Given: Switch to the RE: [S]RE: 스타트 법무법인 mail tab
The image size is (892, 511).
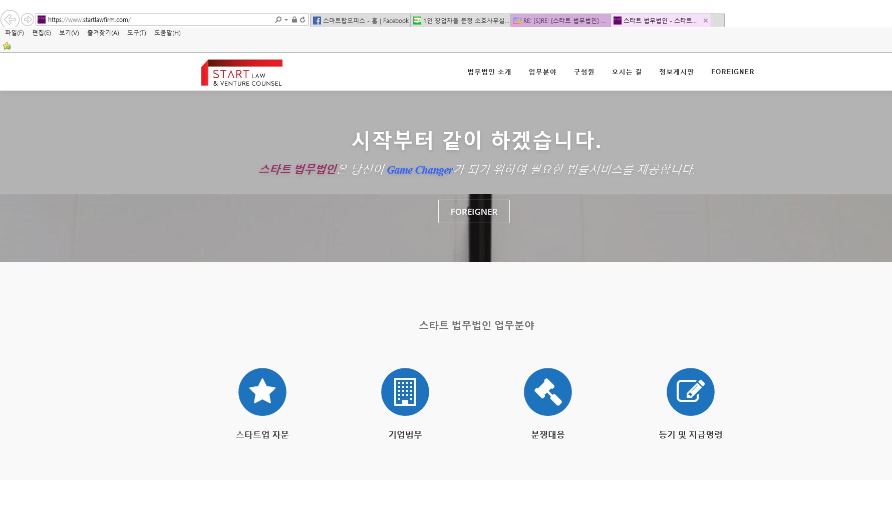Looking at the screenshot, I should tap(560, 21).
